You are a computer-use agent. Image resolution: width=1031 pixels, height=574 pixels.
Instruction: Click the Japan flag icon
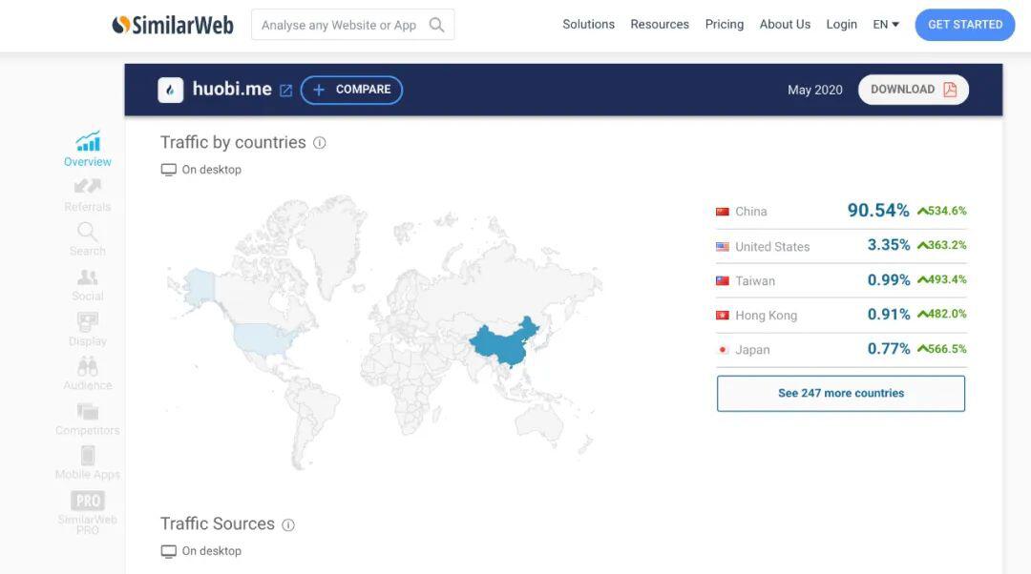coord(723,350)
